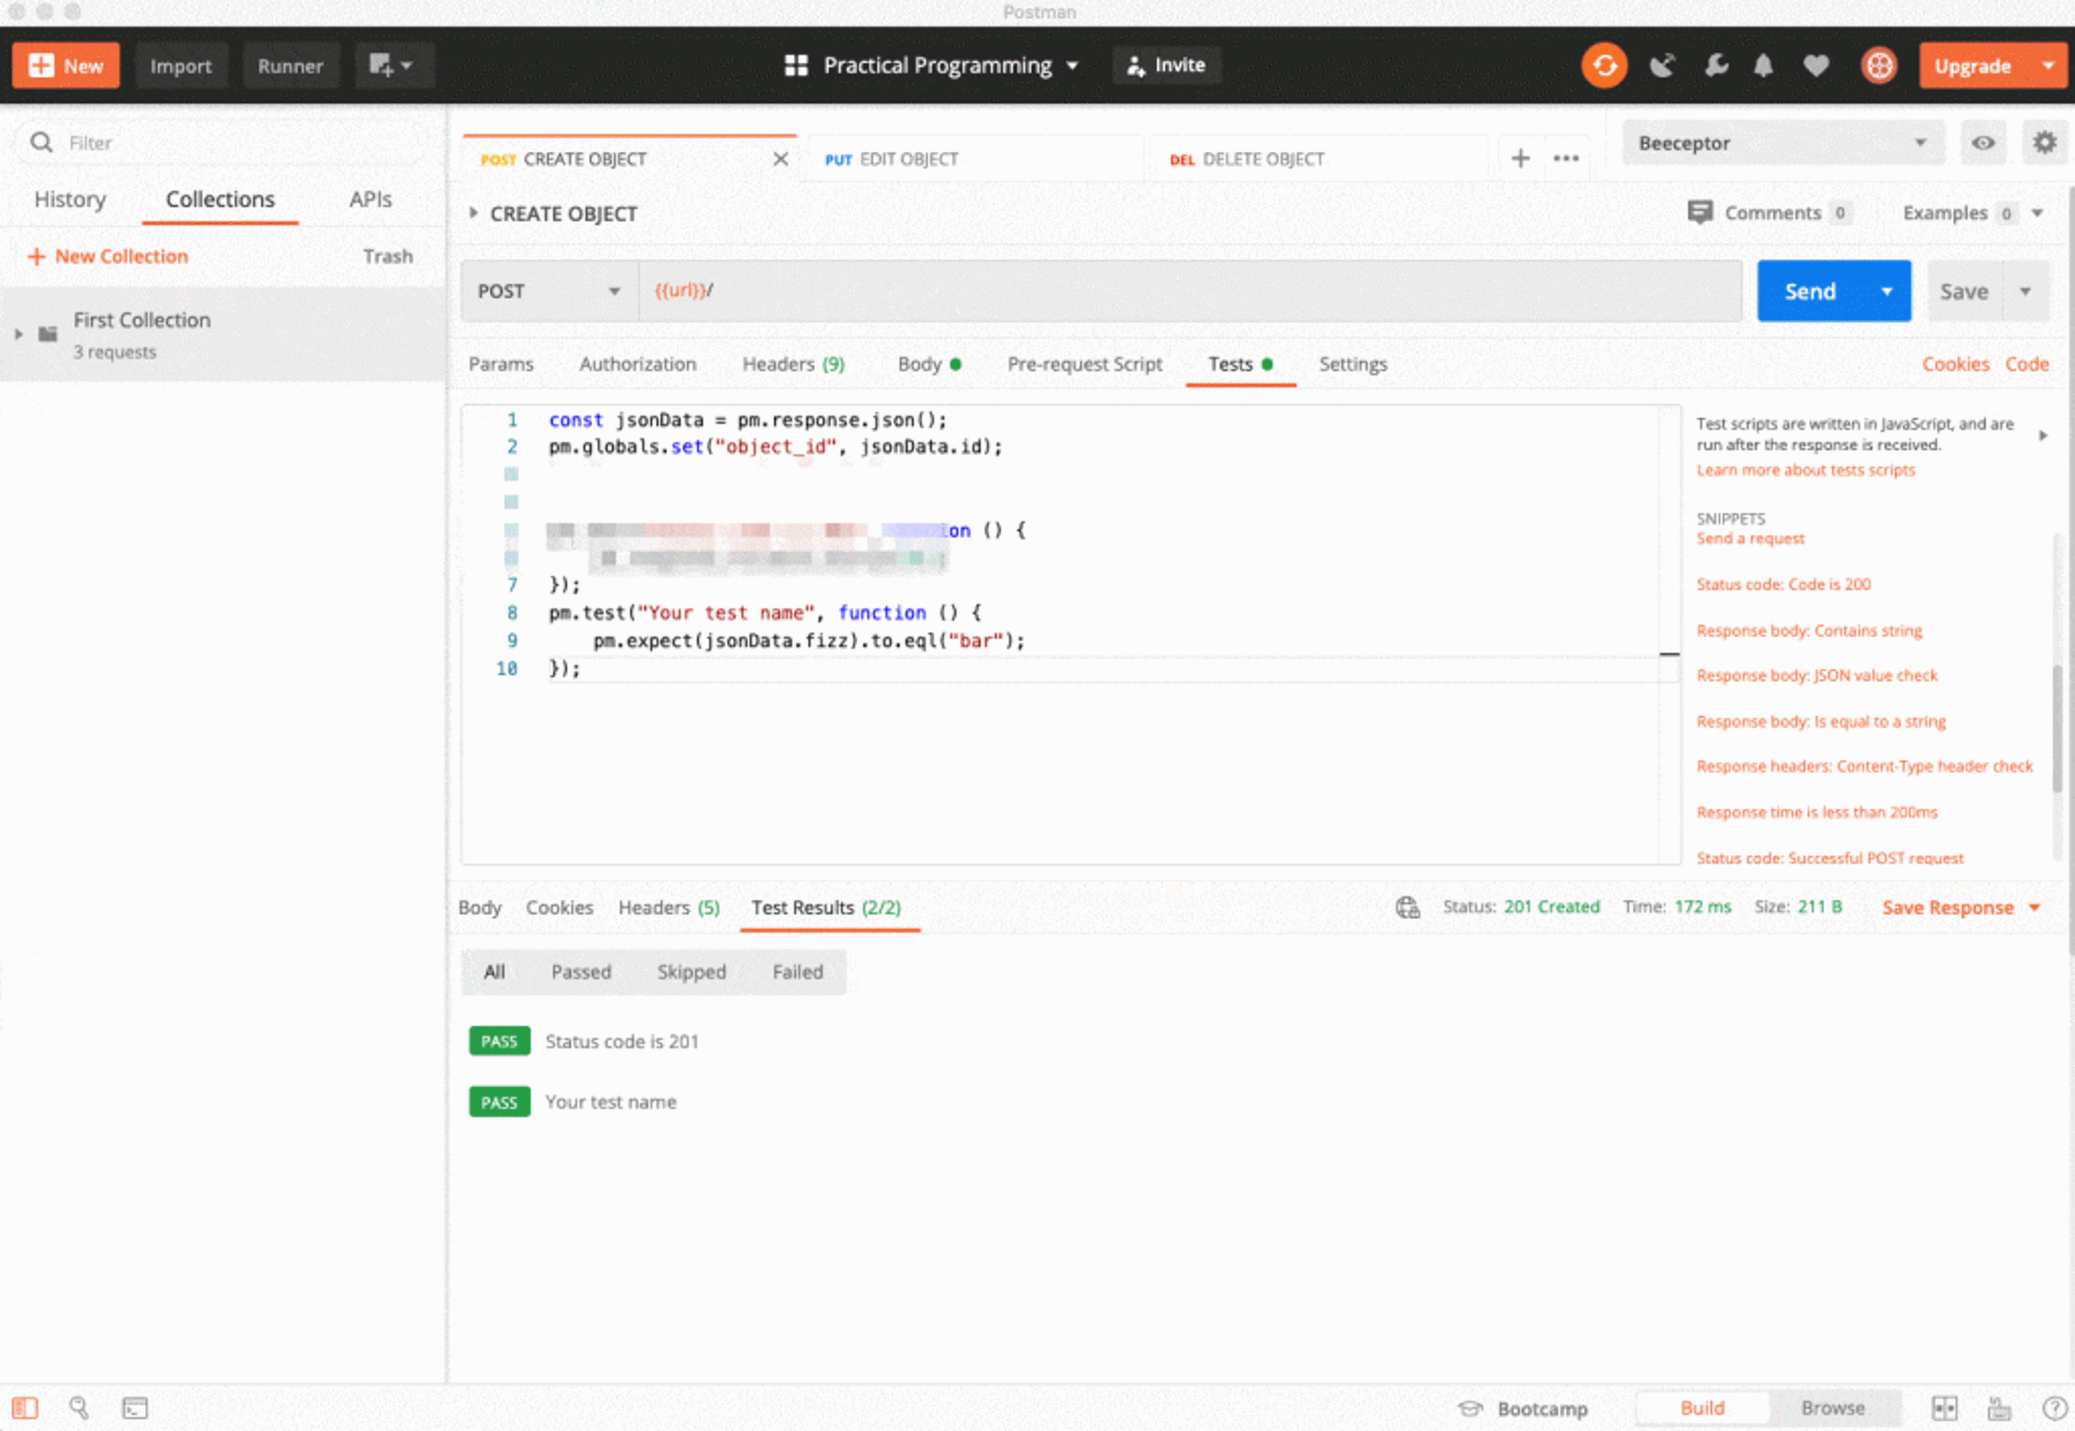The image size is (2075, 1431).
Task: Click New Collection link
Action: [x=109, y=257]
